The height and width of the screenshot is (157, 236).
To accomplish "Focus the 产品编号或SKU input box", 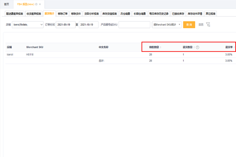I will 134,24.
